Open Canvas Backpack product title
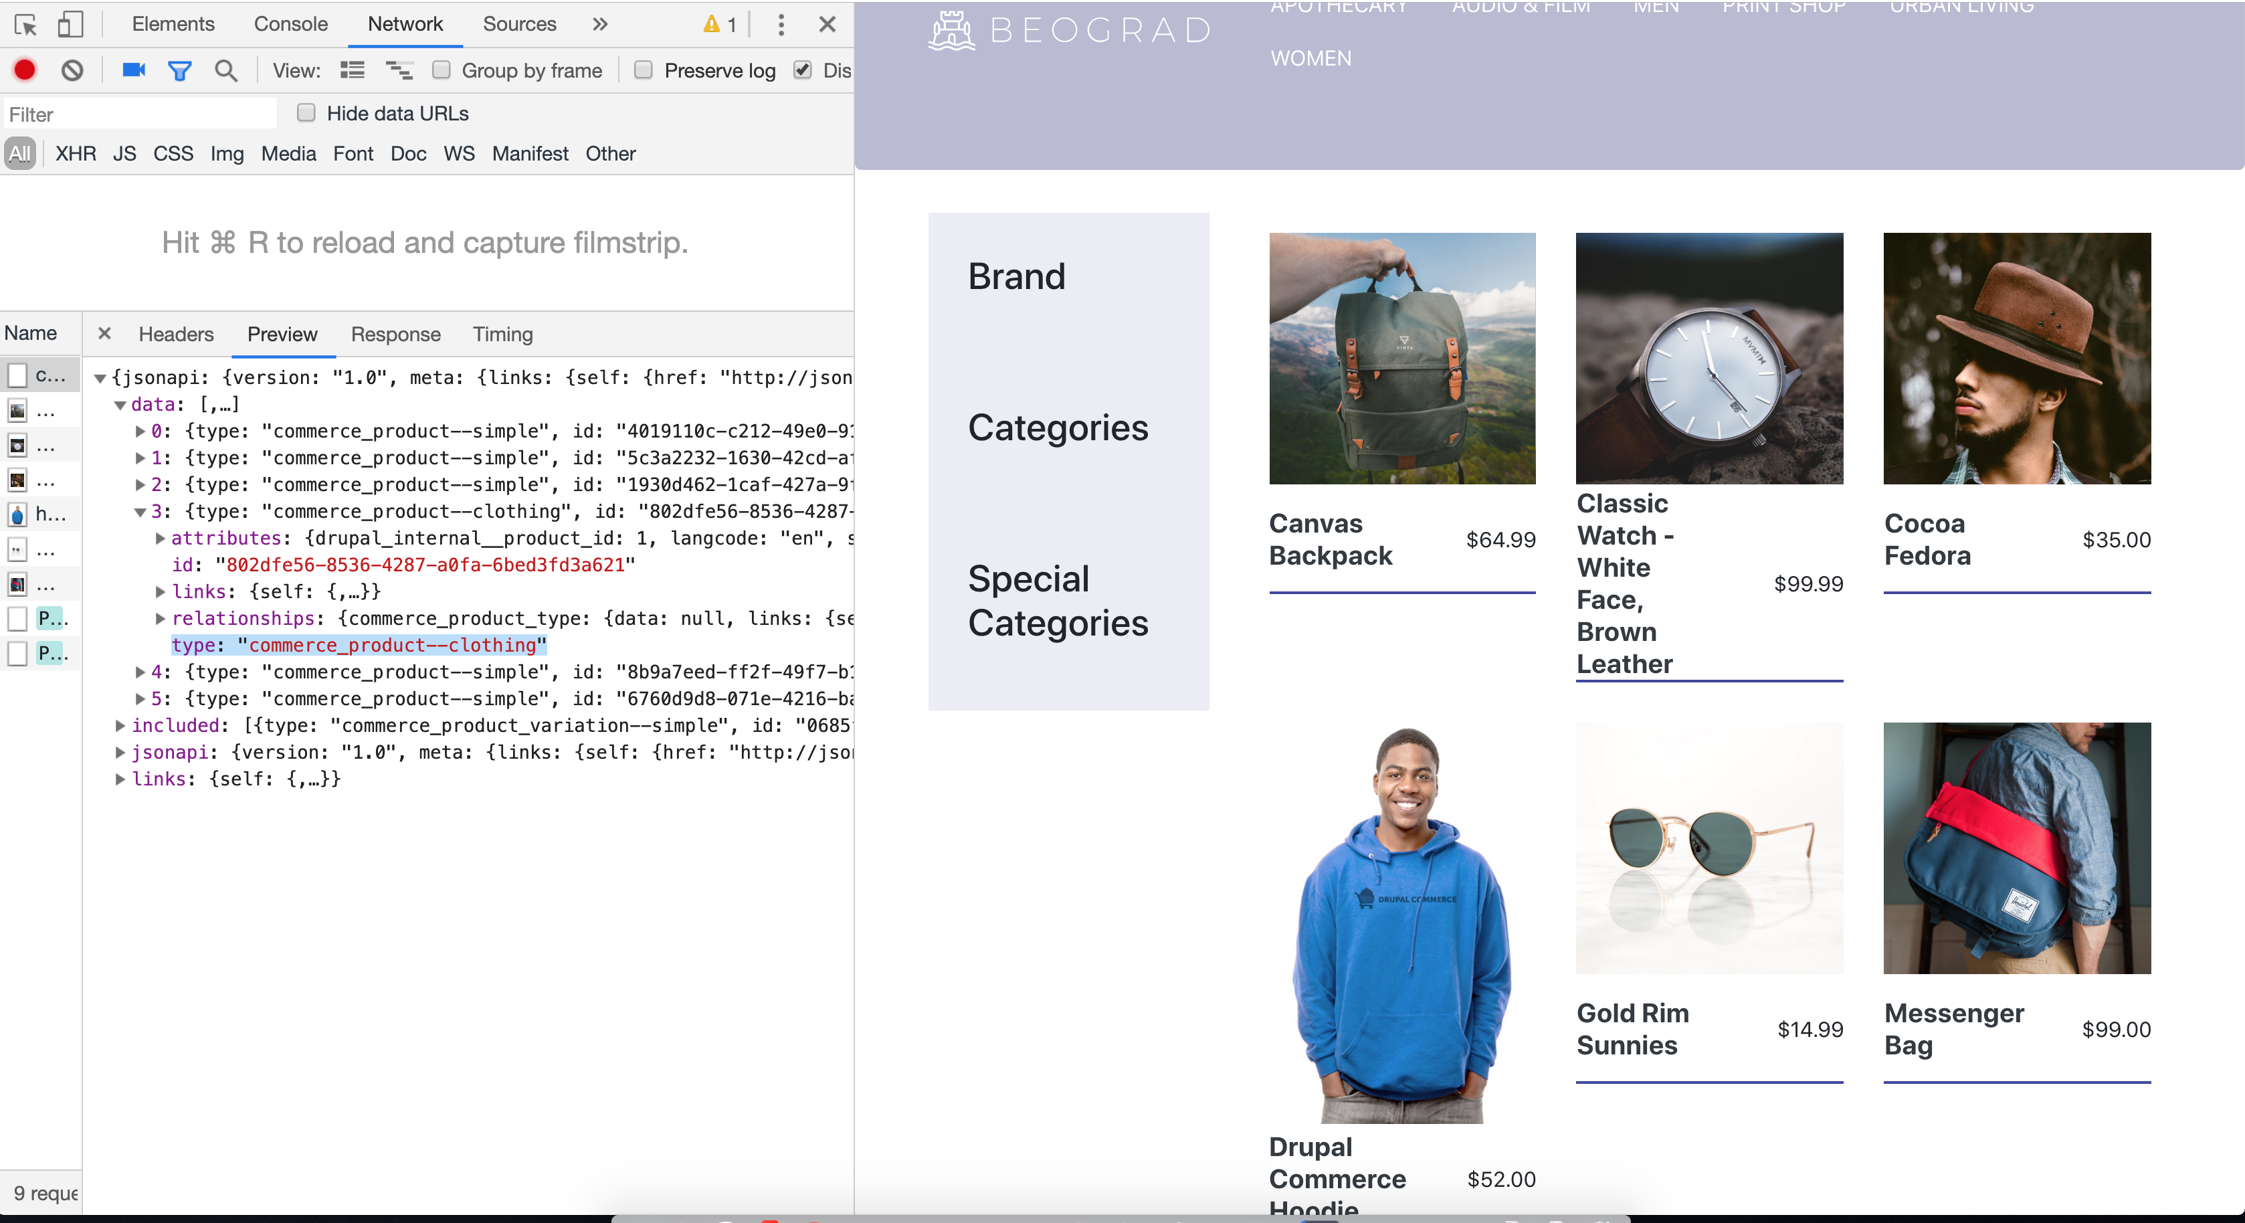 [1330, 540]
